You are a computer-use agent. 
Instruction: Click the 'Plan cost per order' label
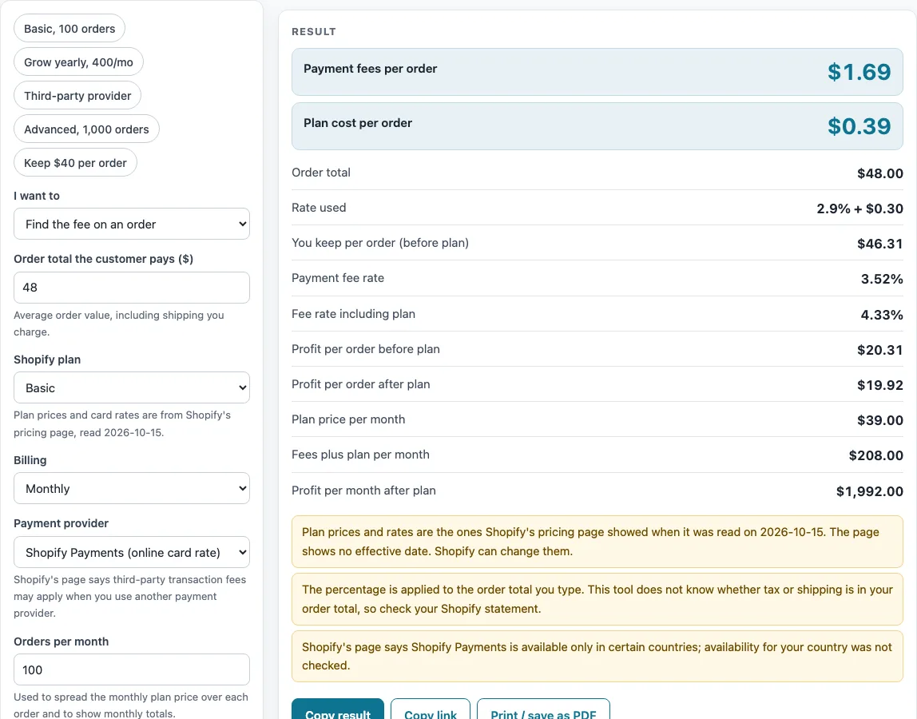pyautogui.click(x=358, y=123)
